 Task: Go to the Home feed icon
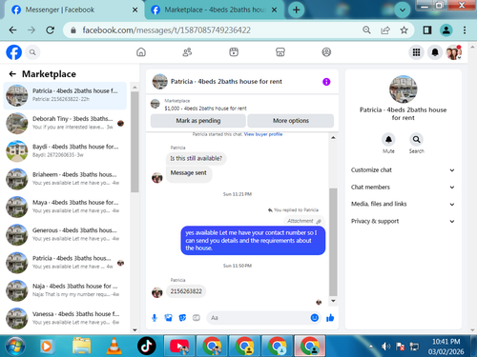[141, 52]
